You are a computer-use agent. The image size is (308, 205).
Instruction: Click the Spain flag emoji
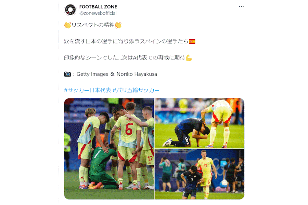click(x=192, y=41)
